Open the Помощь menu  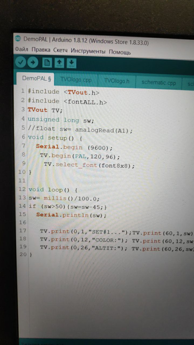[x=120, y=52]
